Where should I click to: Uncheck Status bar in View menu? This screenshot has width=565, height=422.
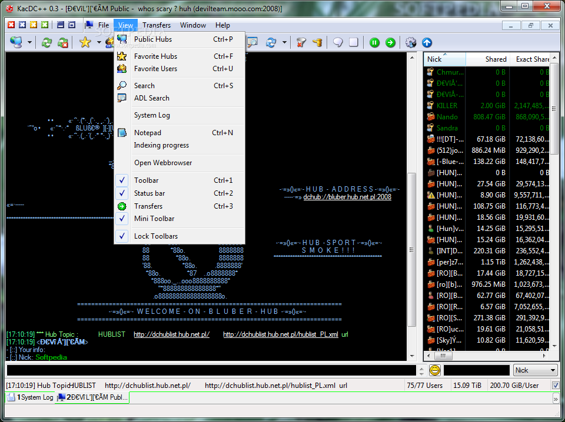tap(180, 193)
